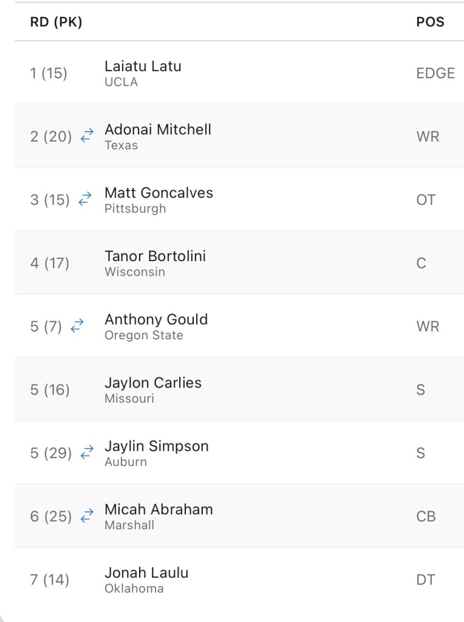Click the EDGE position for Latu
Screen dimensions: 464x622
click(435, 73)
